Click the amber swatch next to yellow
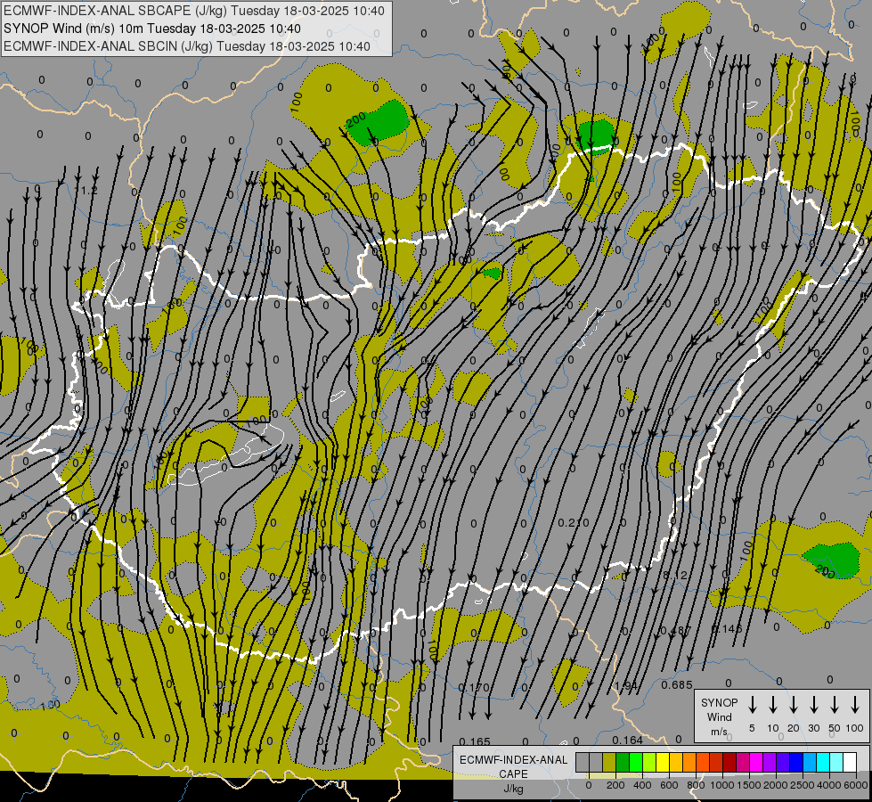872x802 pixels. click(x=676, y=762)
